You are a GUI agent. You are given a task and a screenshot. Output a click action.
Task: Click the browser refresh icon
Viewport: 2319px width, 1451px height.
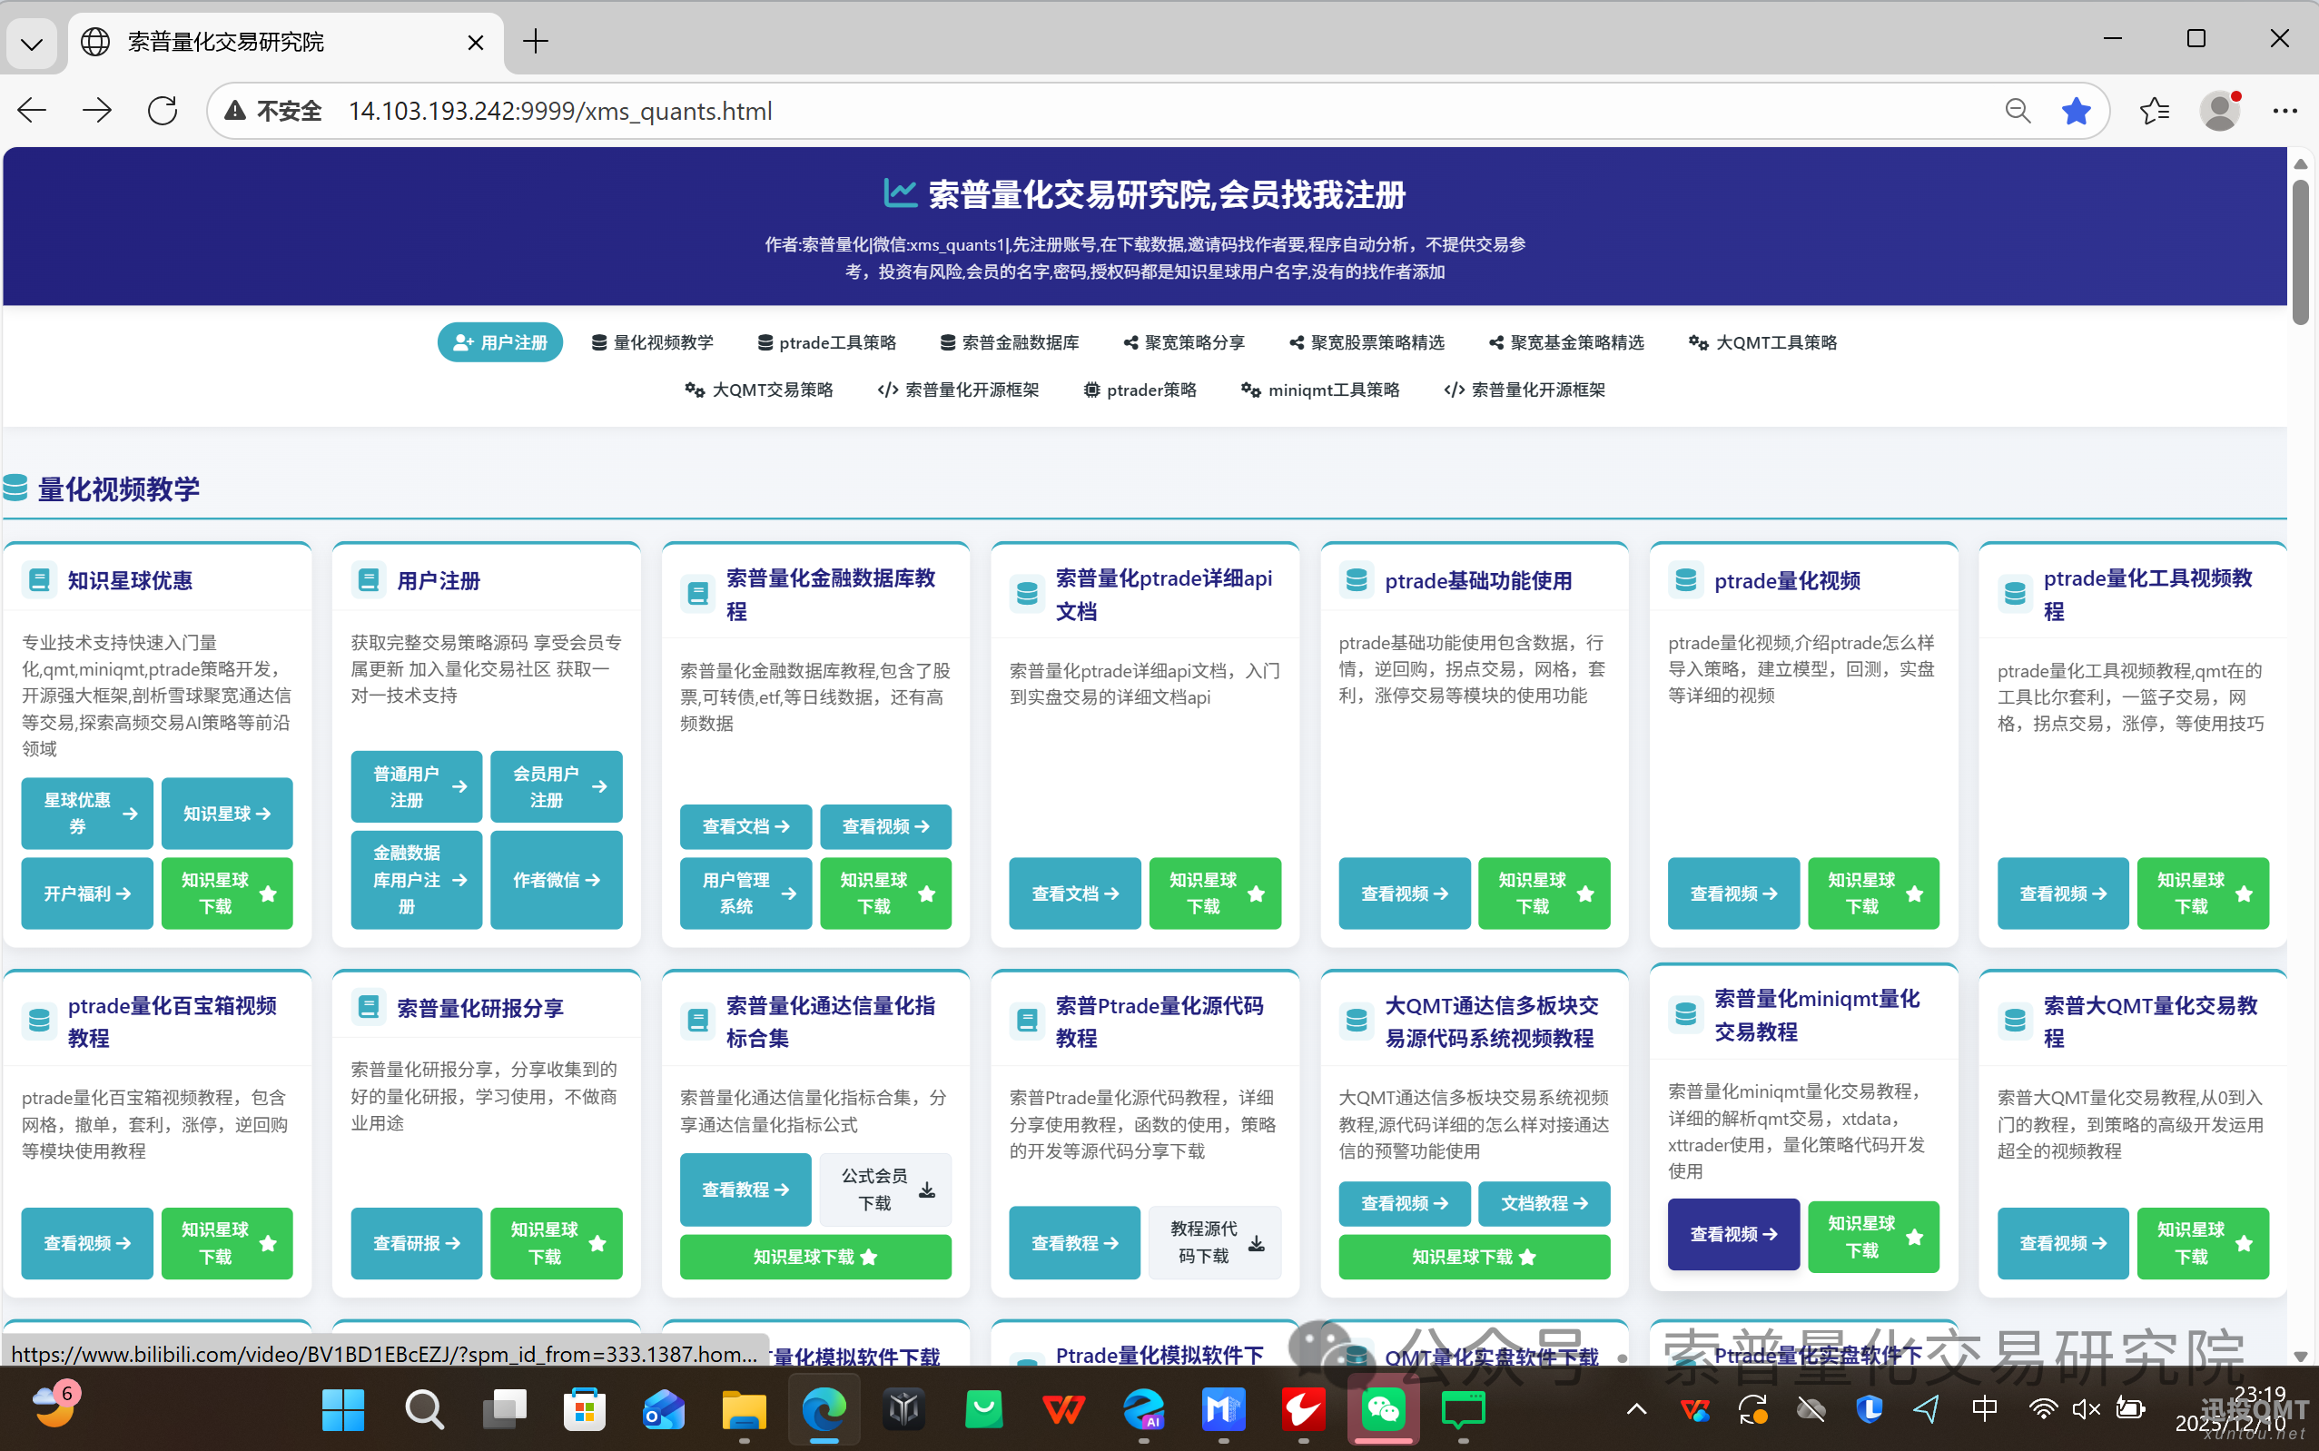pos(163,112)
